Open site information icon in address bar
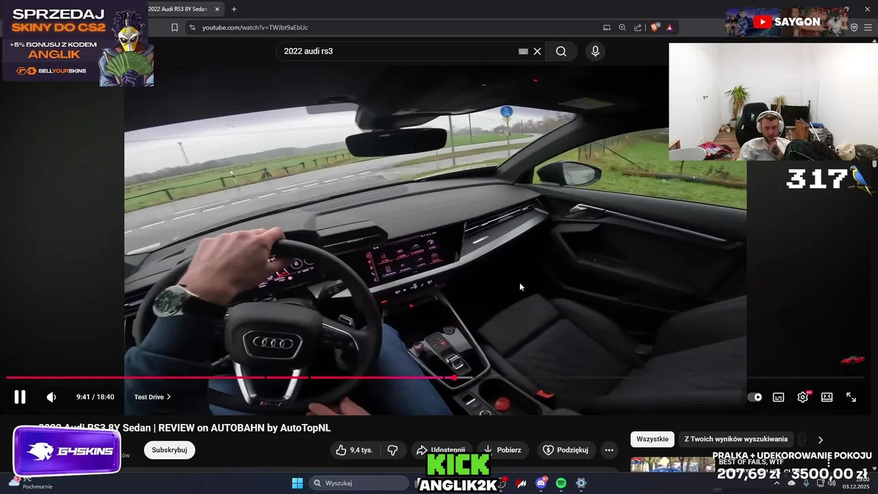878x494 pixels. click(192, 27)
